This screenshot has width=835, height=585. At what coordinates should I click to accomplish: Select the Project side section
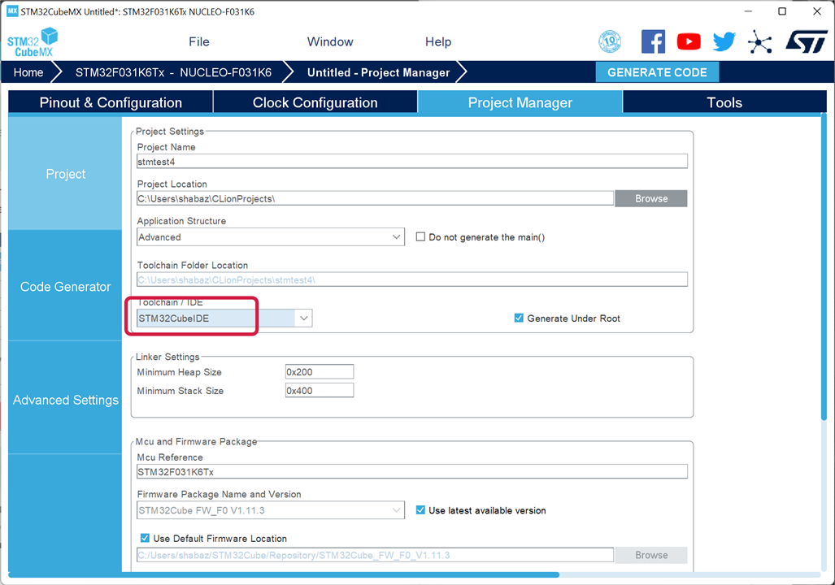(x=65, y=174)
